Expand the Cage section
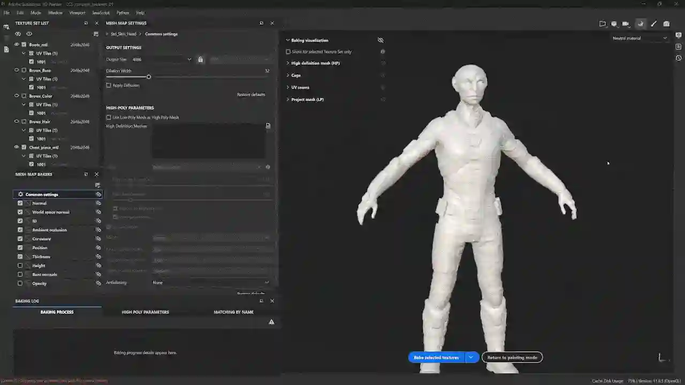 pyautogui.click(x=288, y=75)
